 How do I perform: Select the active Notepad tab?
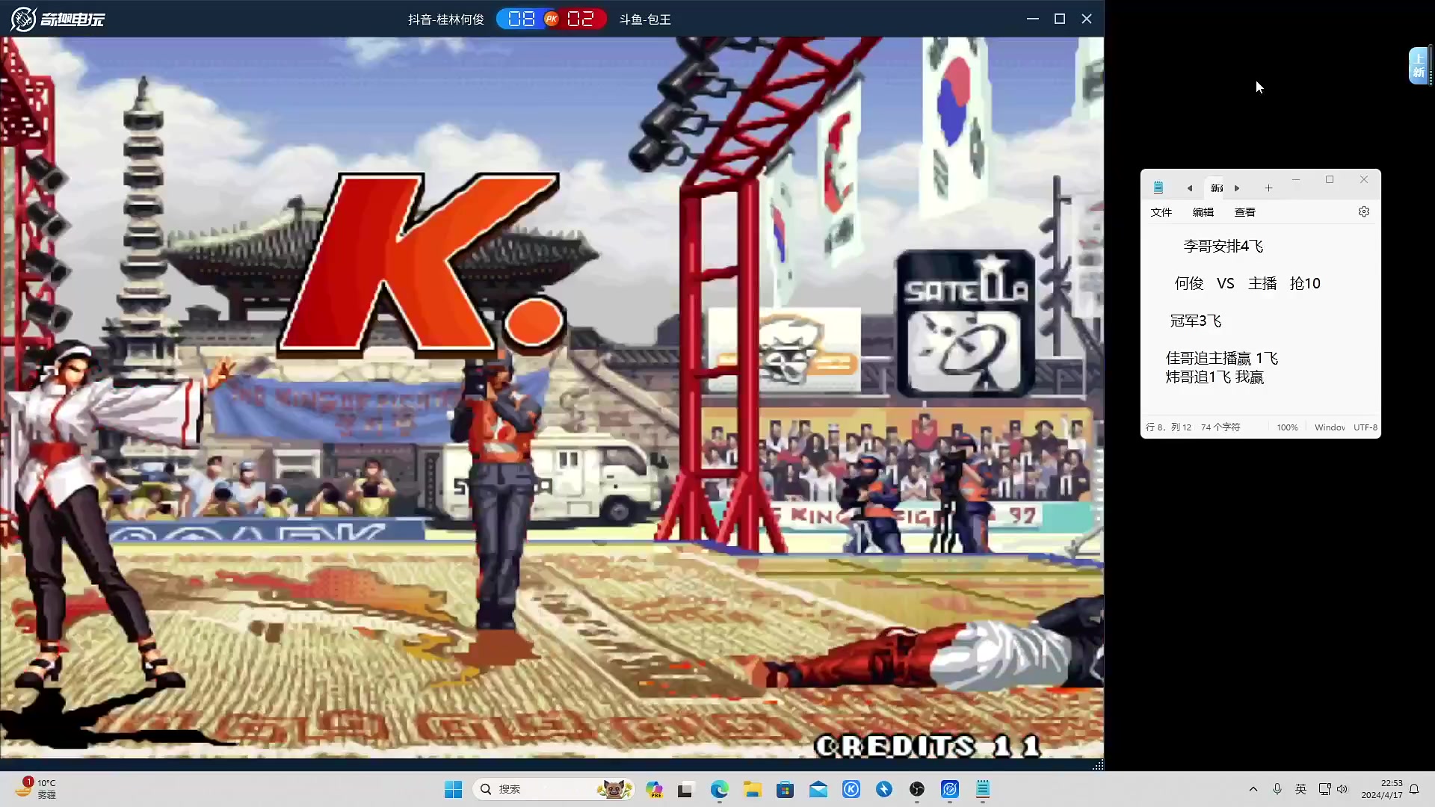(1217, 188)
